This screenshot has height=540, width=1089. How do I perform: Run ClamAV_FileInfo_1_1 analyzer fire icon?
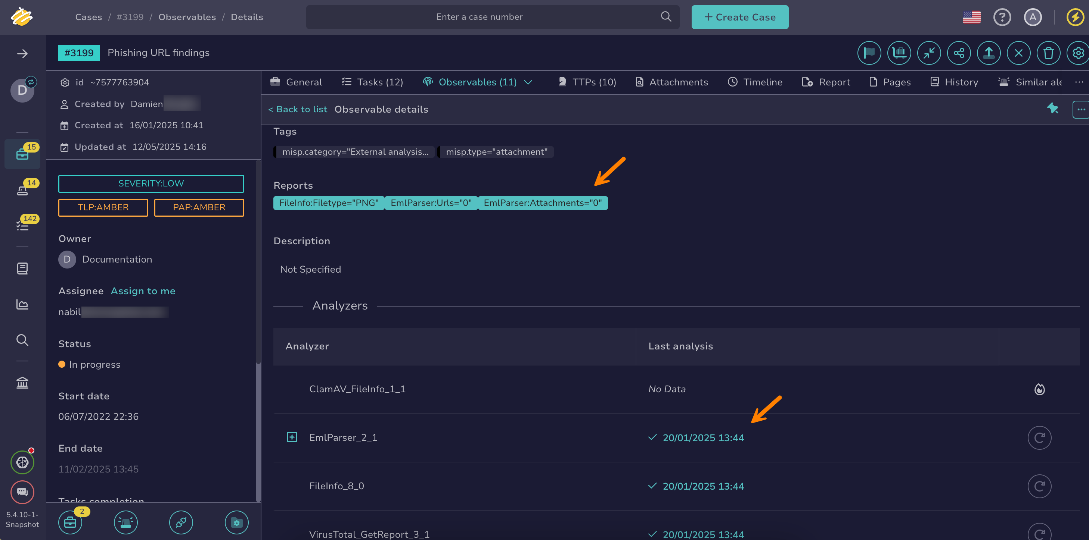pyautogui.click(x=1040, y=389)
